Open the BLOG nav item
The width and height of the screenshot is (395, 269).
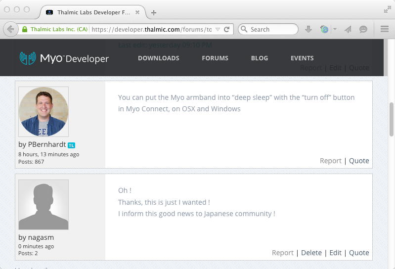tap(260, 58)
